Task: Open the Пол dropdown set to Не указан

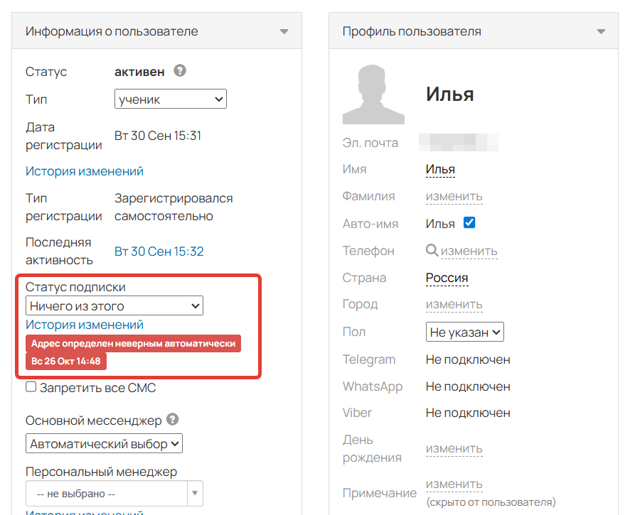Action: [464, 331]
